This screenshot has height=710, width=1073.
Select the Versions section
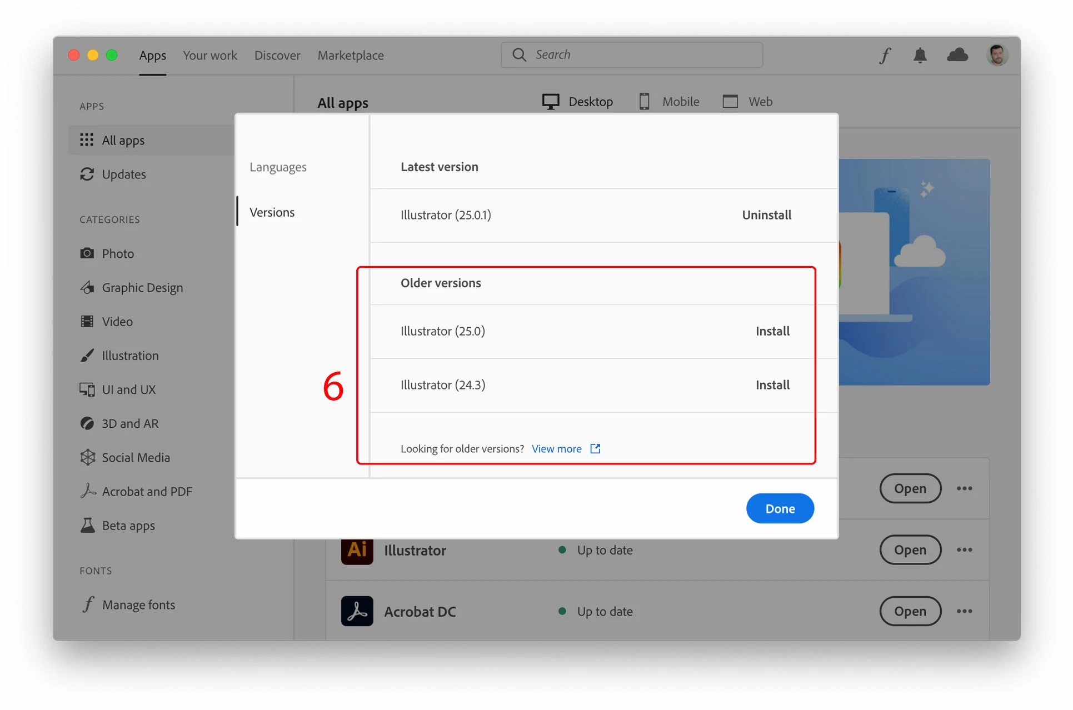(x=272, y=212)
